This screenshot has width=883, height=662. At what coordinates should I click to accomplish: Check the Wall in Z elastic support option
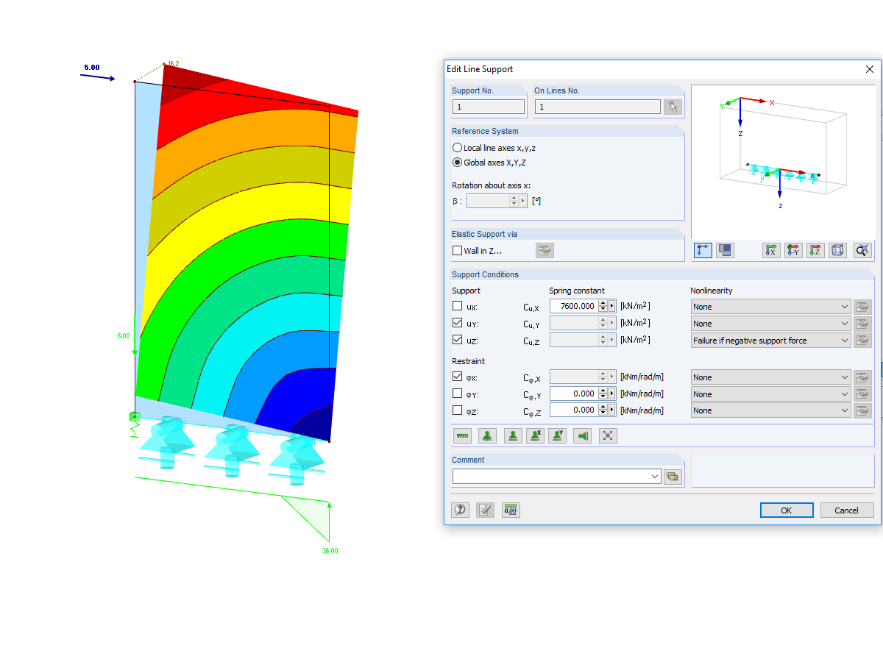[x=457, y=249]
